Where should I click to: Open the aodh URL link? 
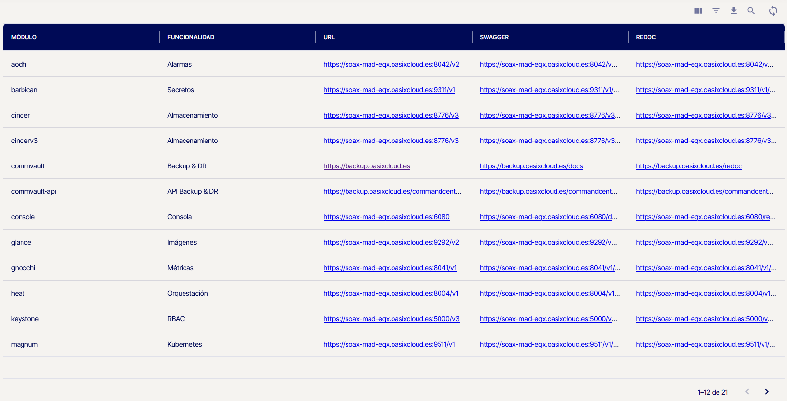point(391,64)
